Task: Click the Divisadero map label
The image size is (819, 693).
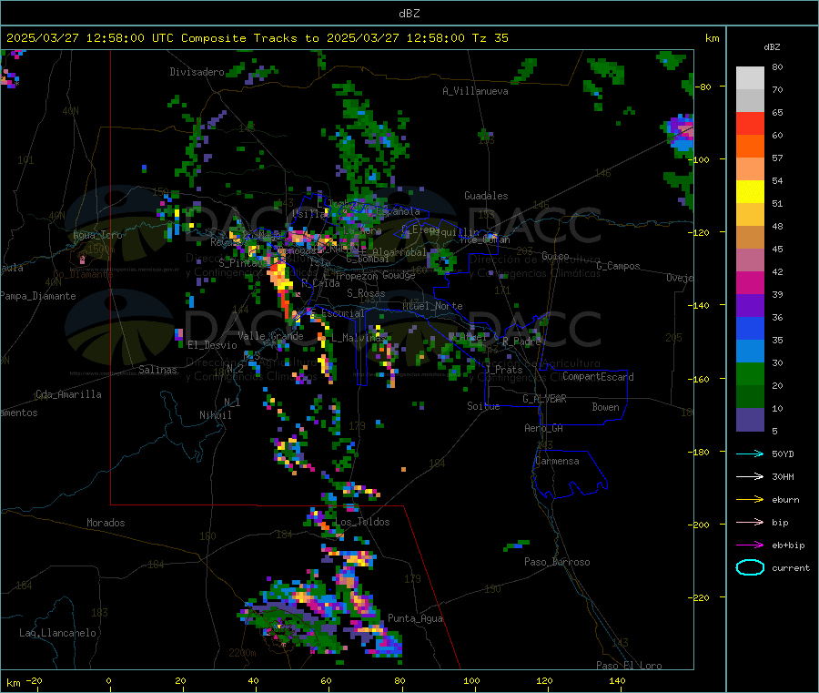Action: click(197, 72)
